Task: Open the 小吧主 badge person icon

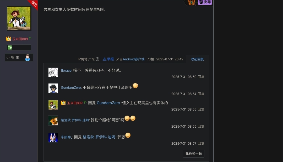Action: [28, 58]
